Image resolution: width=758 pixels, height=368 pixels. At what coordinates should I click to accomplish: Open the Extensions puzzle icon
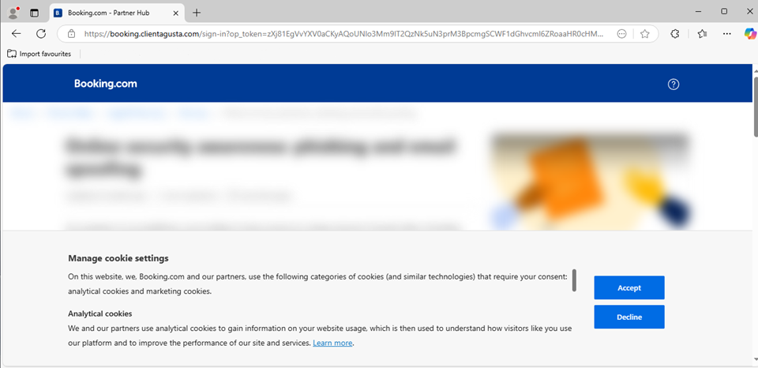click(x=675, y=34)
